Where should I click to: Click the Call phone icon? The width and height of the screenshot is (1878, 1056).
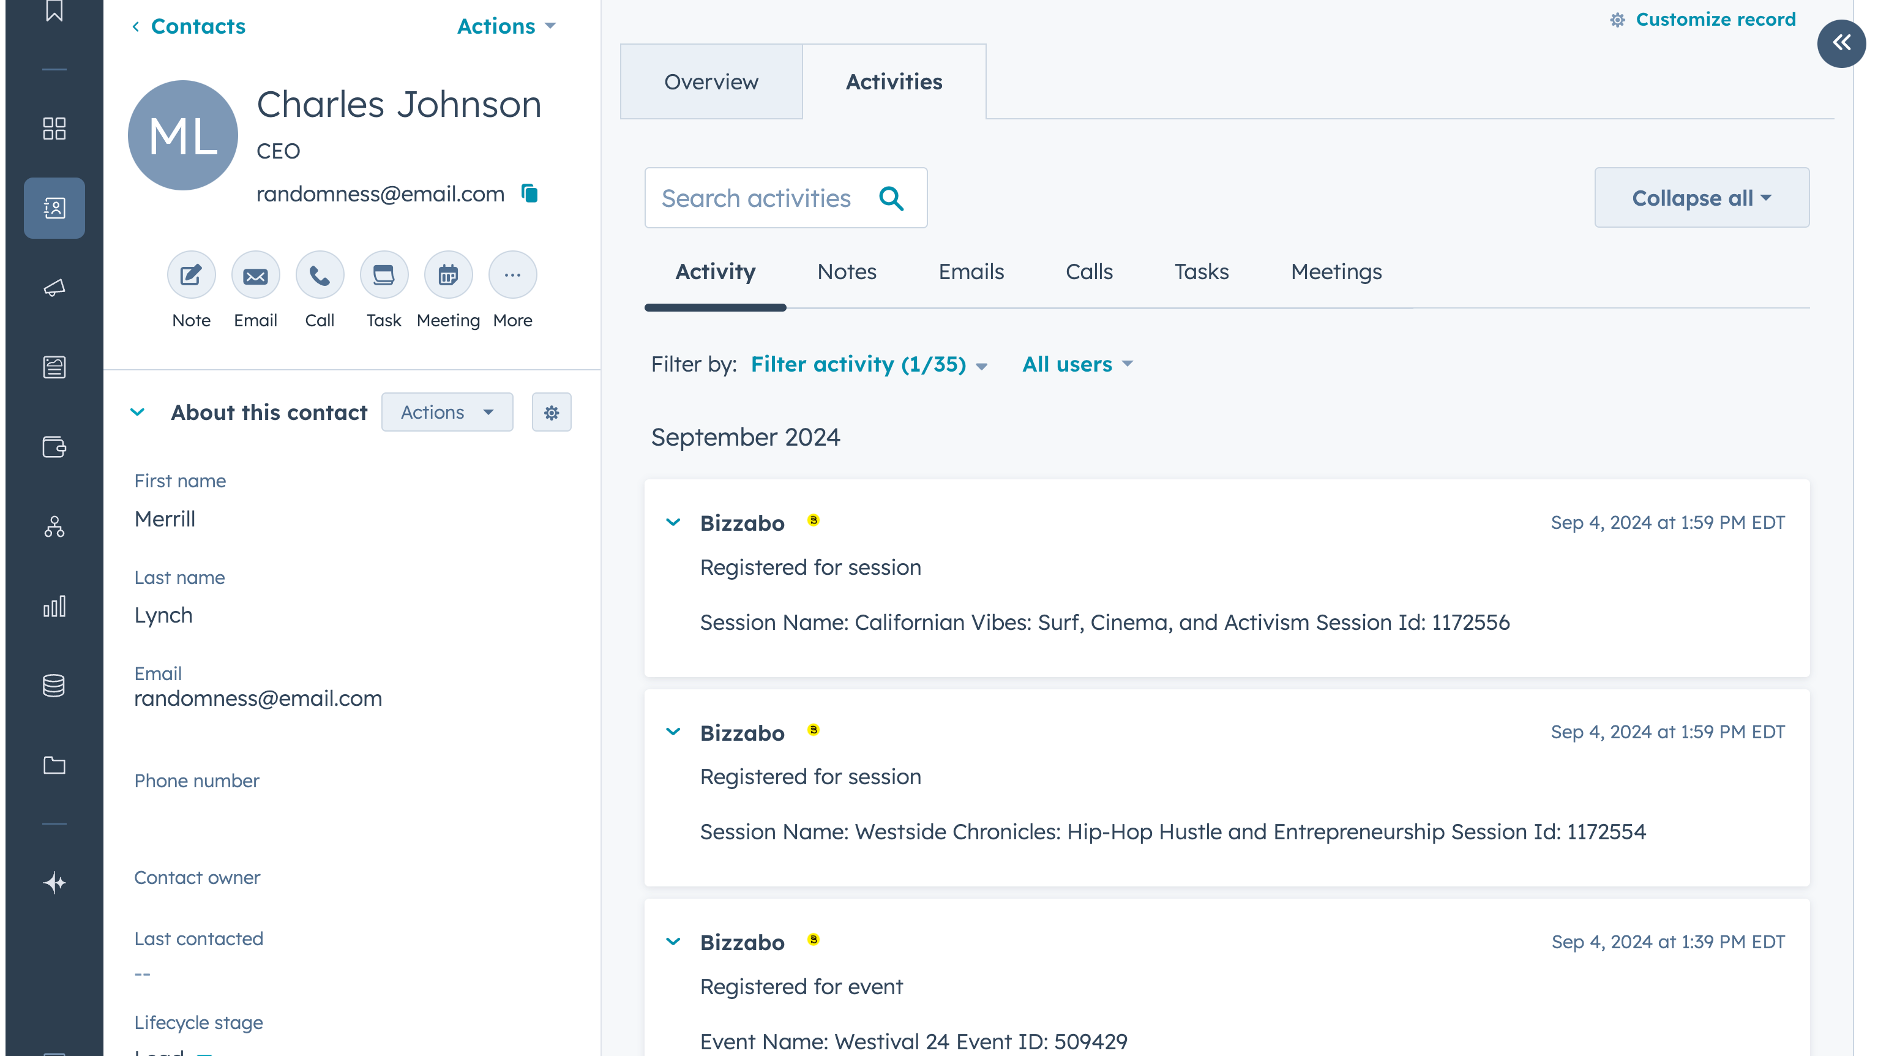pyautogui.click(x=320, y=275)
